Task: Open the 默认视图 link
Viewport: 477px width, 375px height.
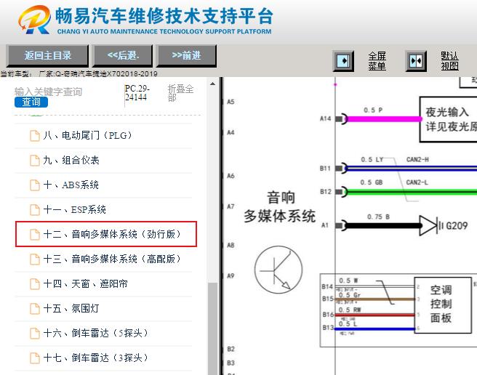Action: tap(449, 61)
